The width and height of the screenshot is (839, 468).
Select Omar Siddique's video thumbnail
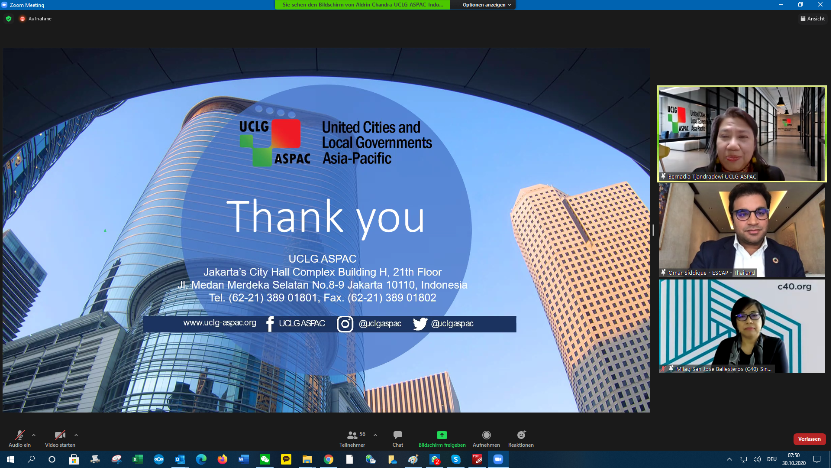(x=742, y=230)
